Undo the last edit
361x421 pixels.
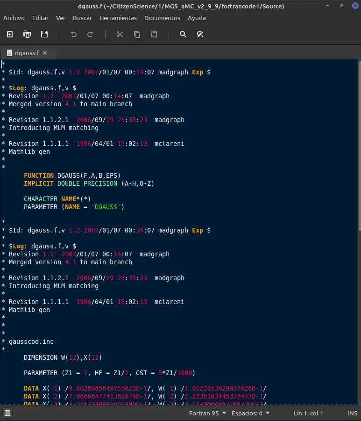point(73,34)
